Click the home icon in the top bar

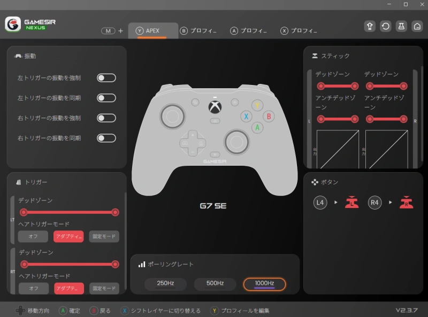coord(418,26)
